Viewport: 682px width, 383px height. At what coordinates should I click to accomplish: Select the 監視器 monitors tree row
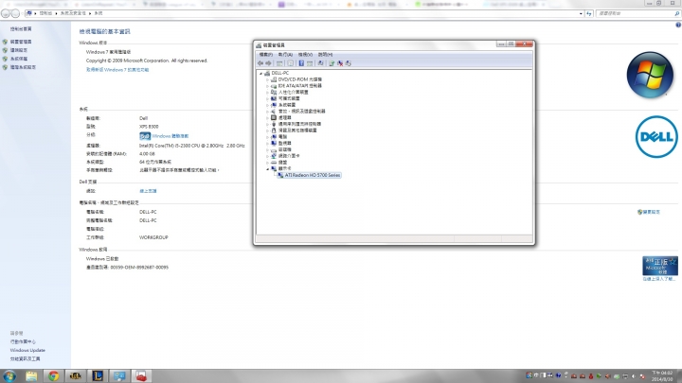(x=281, y=144)
